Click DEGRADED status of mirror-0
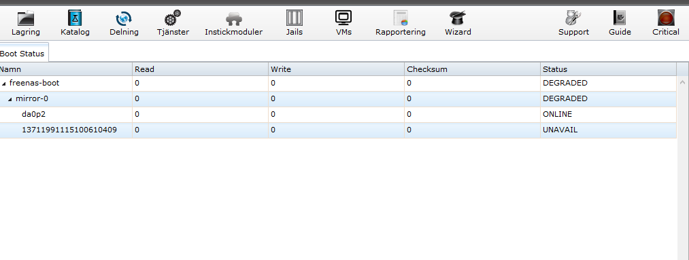Viewport: 689px width, 260px height. 565,98
